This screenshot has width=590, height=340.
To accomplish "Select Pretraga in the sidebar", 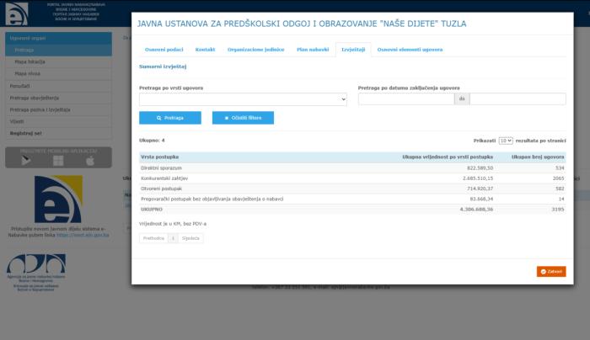I will 58,50.
